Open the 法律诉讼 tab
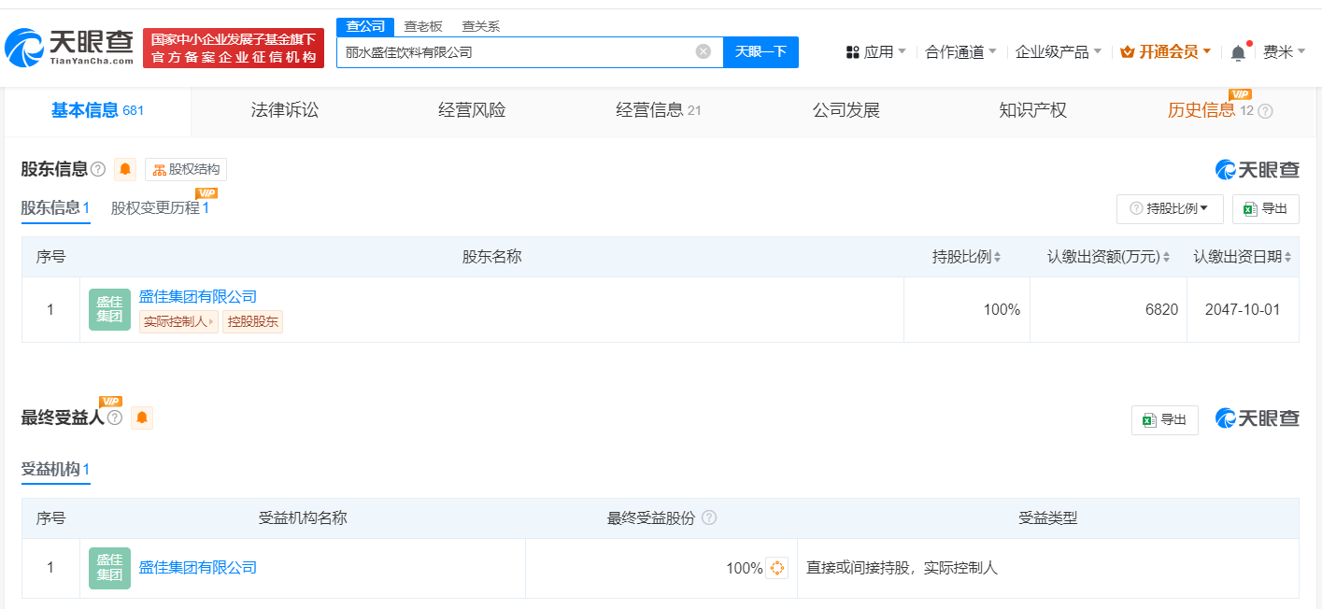This screenshot has width=1322, height=609. [285, 111]
